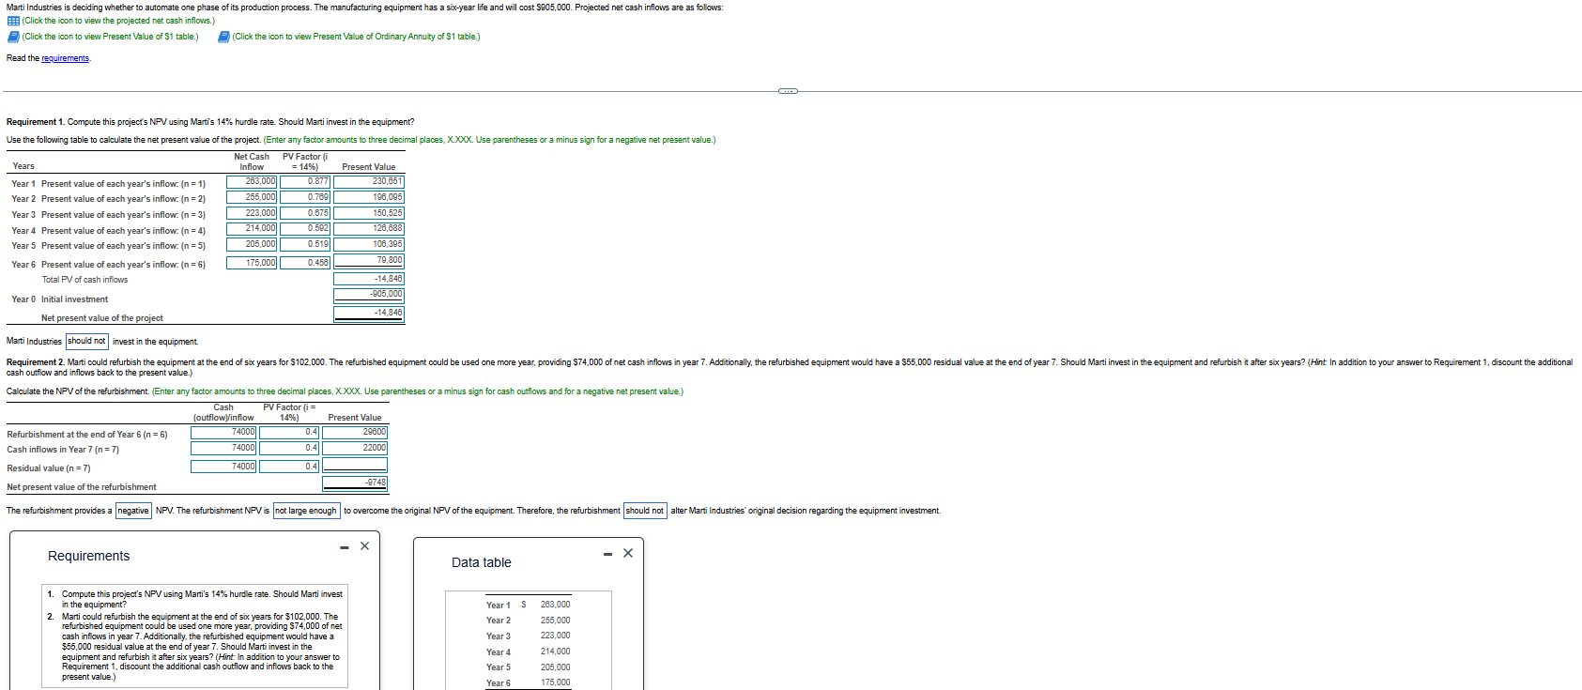Select Year 6 PV Factor field
This screenshot has width=1582, height=690.
pos(305,263)
